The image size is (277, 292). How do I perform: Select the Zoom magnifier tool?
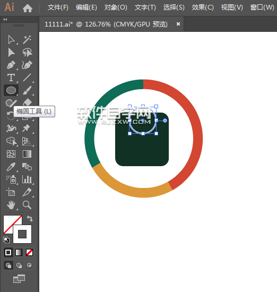click(27, 205)
